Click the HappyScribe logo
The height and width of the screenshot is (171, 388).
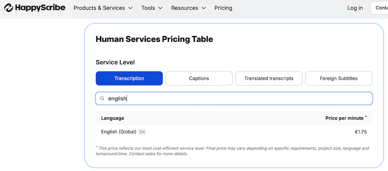(35, 8)
